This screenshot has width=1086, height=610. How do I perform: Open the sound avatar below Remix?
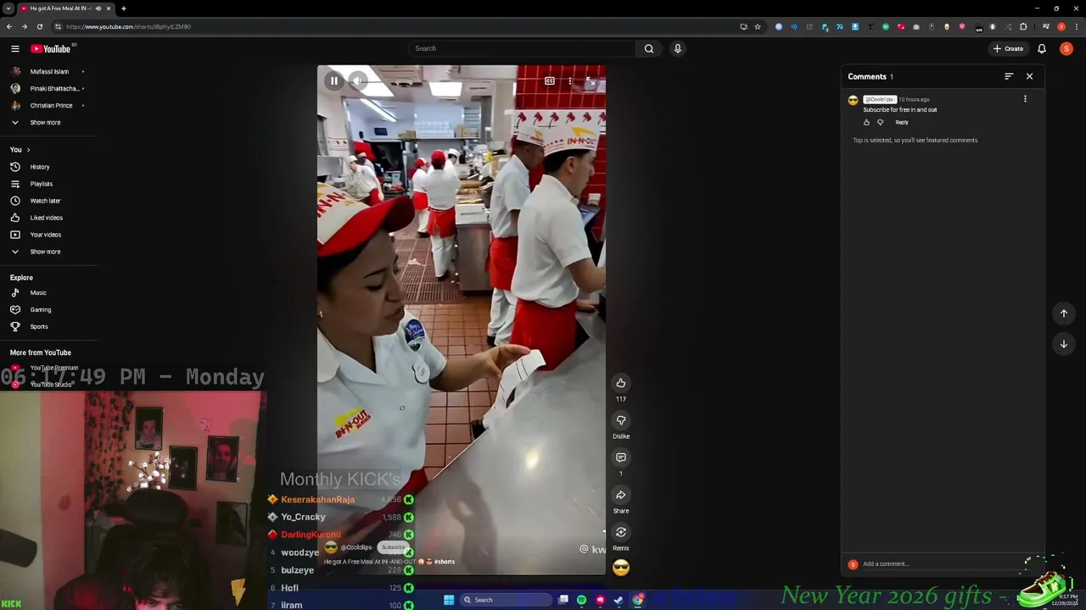click(x=621, y=568)
